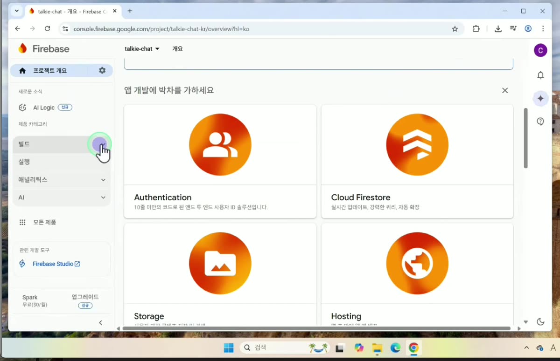560x361 pixels.
Task: Open Windows Start menu
Action: [x=228, y=348]
